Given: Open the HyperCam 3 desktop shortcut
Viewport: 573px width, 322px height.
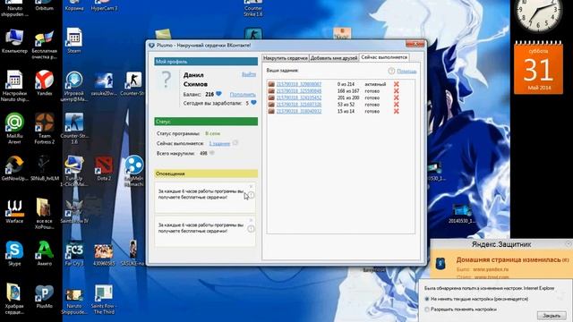Looking at the screenshot, I should 104,6.
